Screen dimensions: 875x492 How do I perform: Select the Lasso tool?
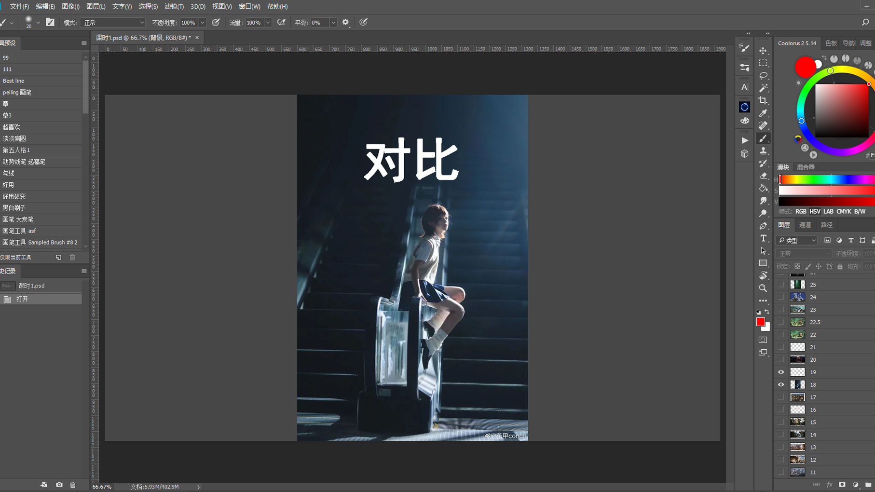pyautogui.click(x=763, y=76)
